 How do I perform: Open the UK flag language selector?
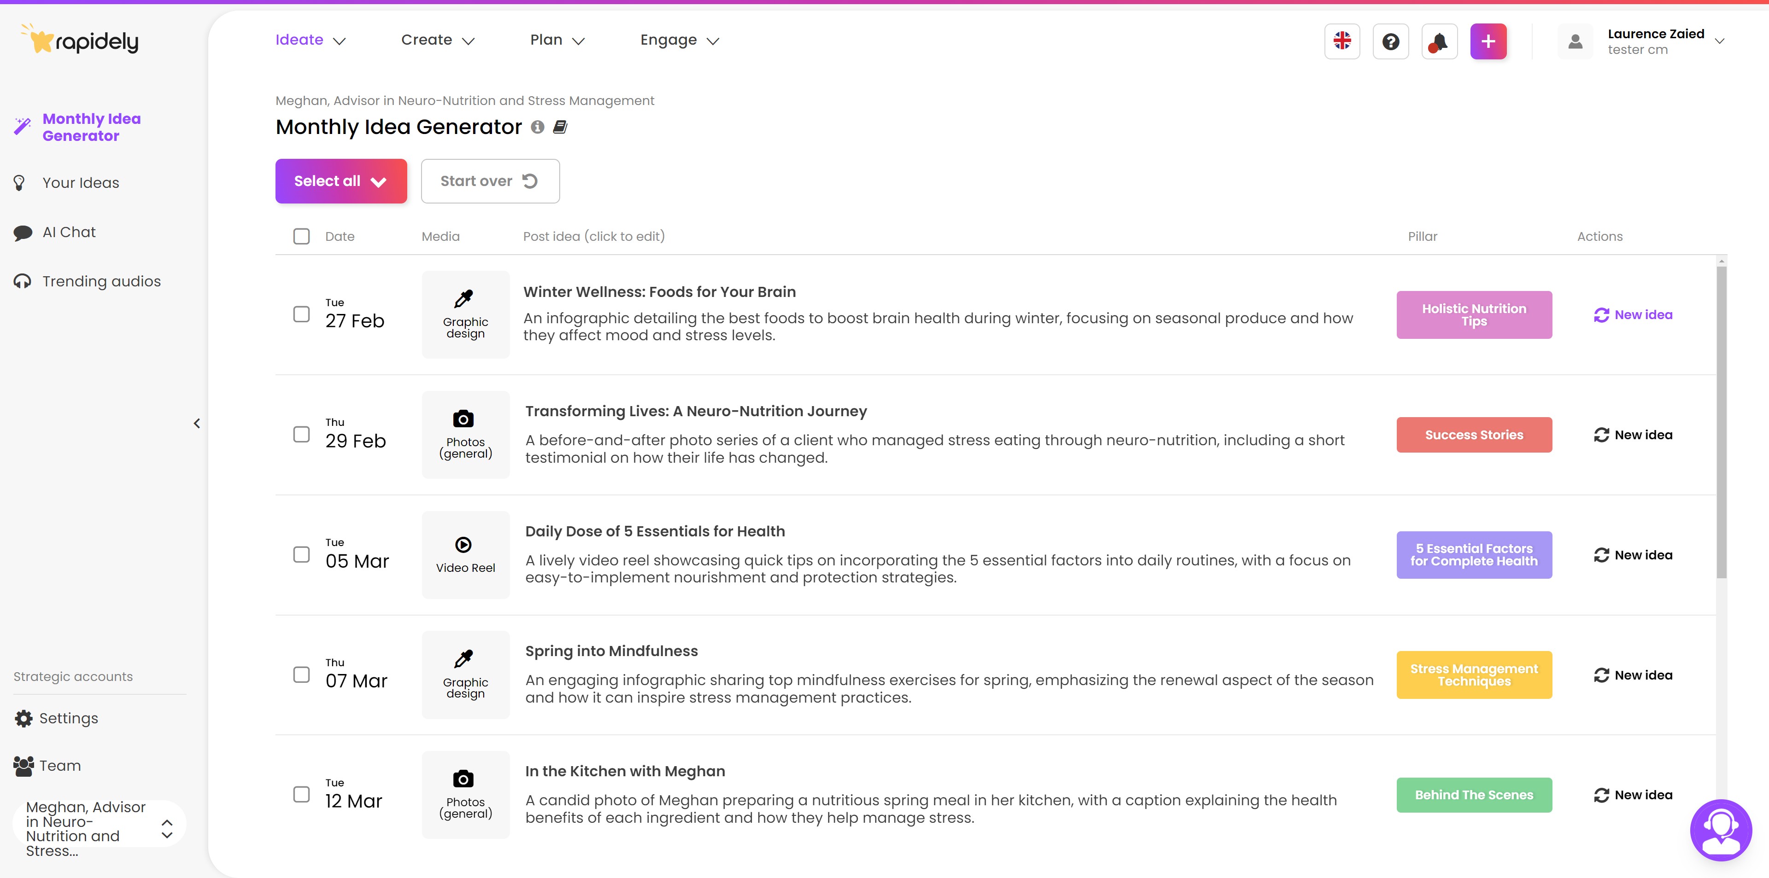[1342, 41]
